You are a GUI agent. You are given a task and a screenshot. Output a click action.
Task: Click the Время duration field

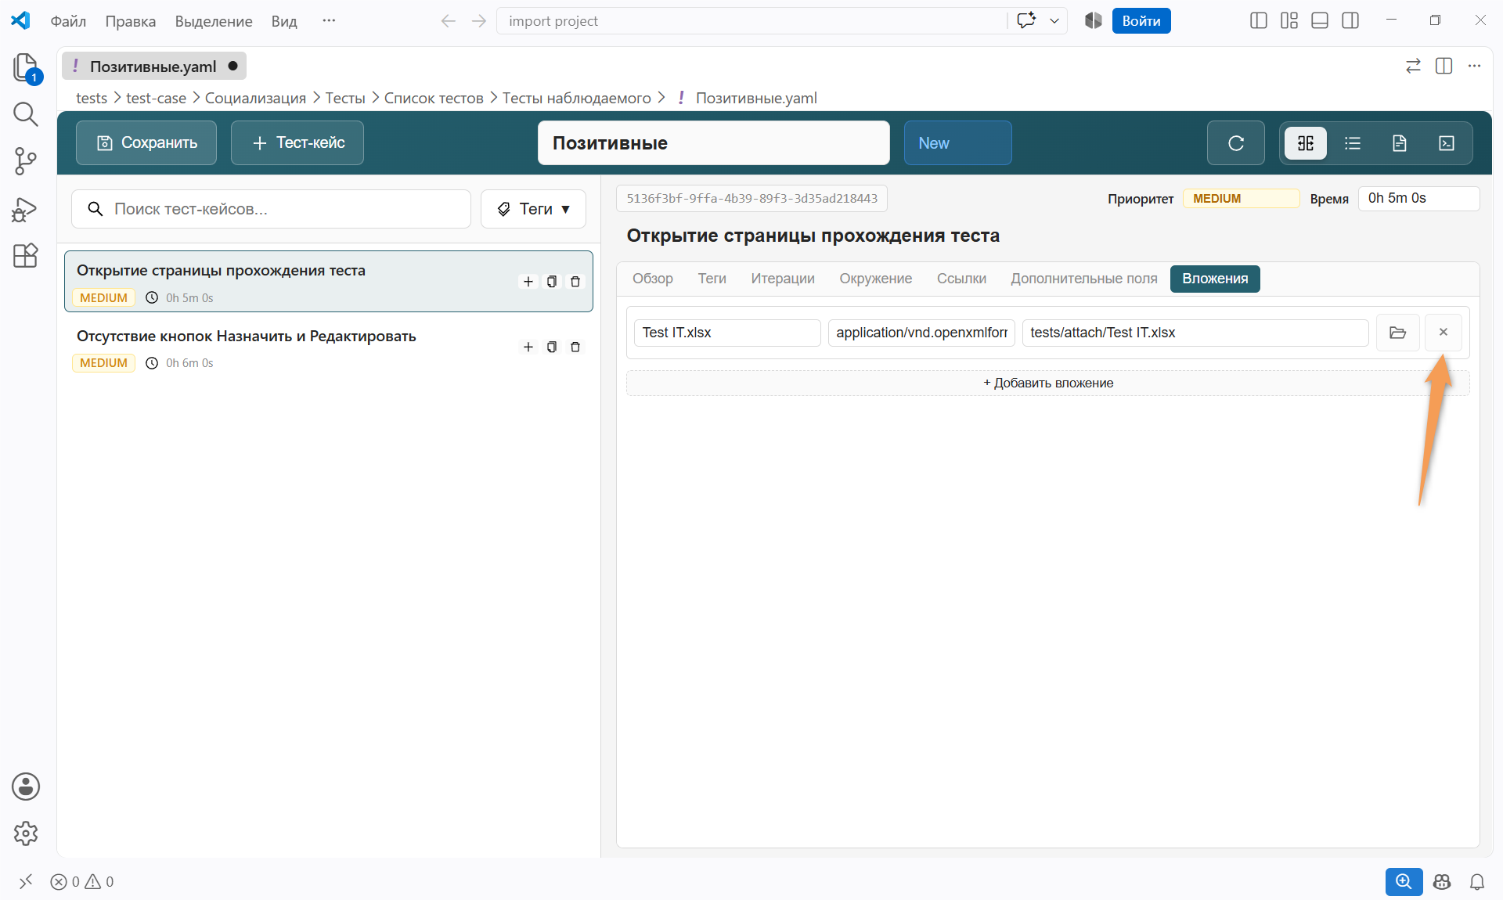pyautogui.click(x=1418, y=199)
